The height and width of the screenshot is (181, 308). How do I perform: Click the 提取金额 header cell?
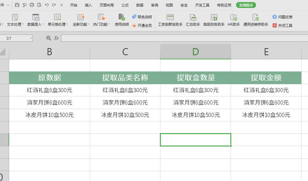266,78
